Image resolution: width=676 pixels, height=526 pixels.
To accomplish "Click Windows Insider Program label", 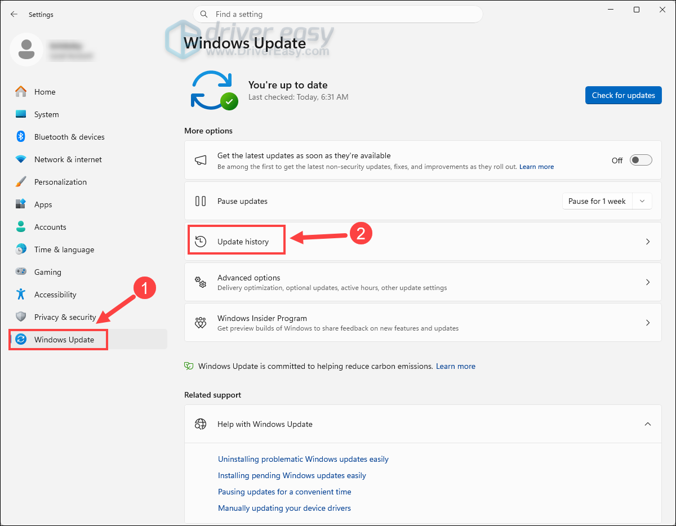I will click(262, 318).
